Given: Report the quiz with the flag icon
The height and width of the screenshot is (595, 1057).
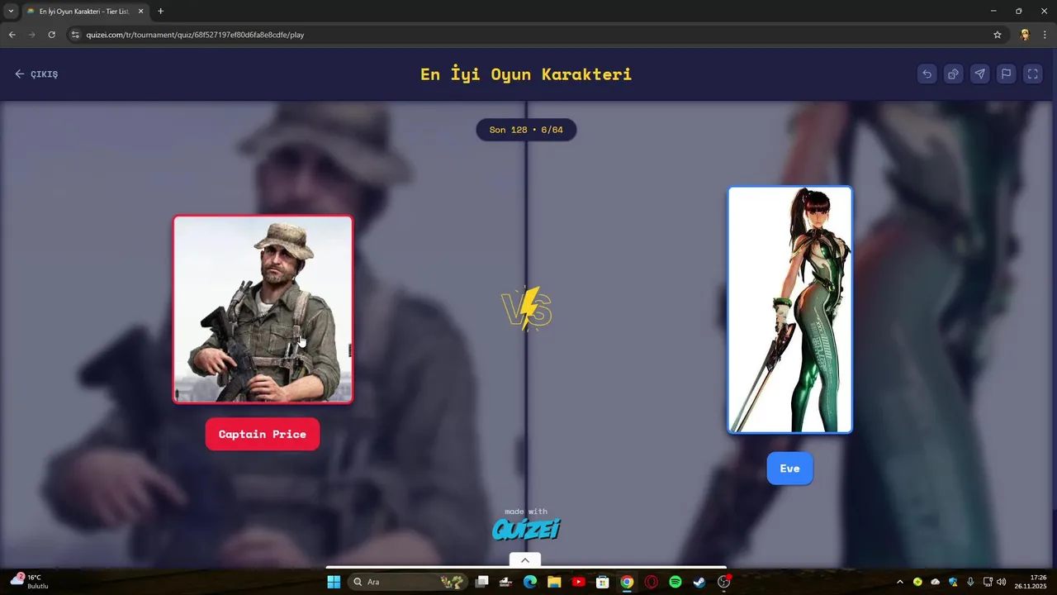Looking at the screenshot, I should pyautogui.click(x=1006, y=74).
